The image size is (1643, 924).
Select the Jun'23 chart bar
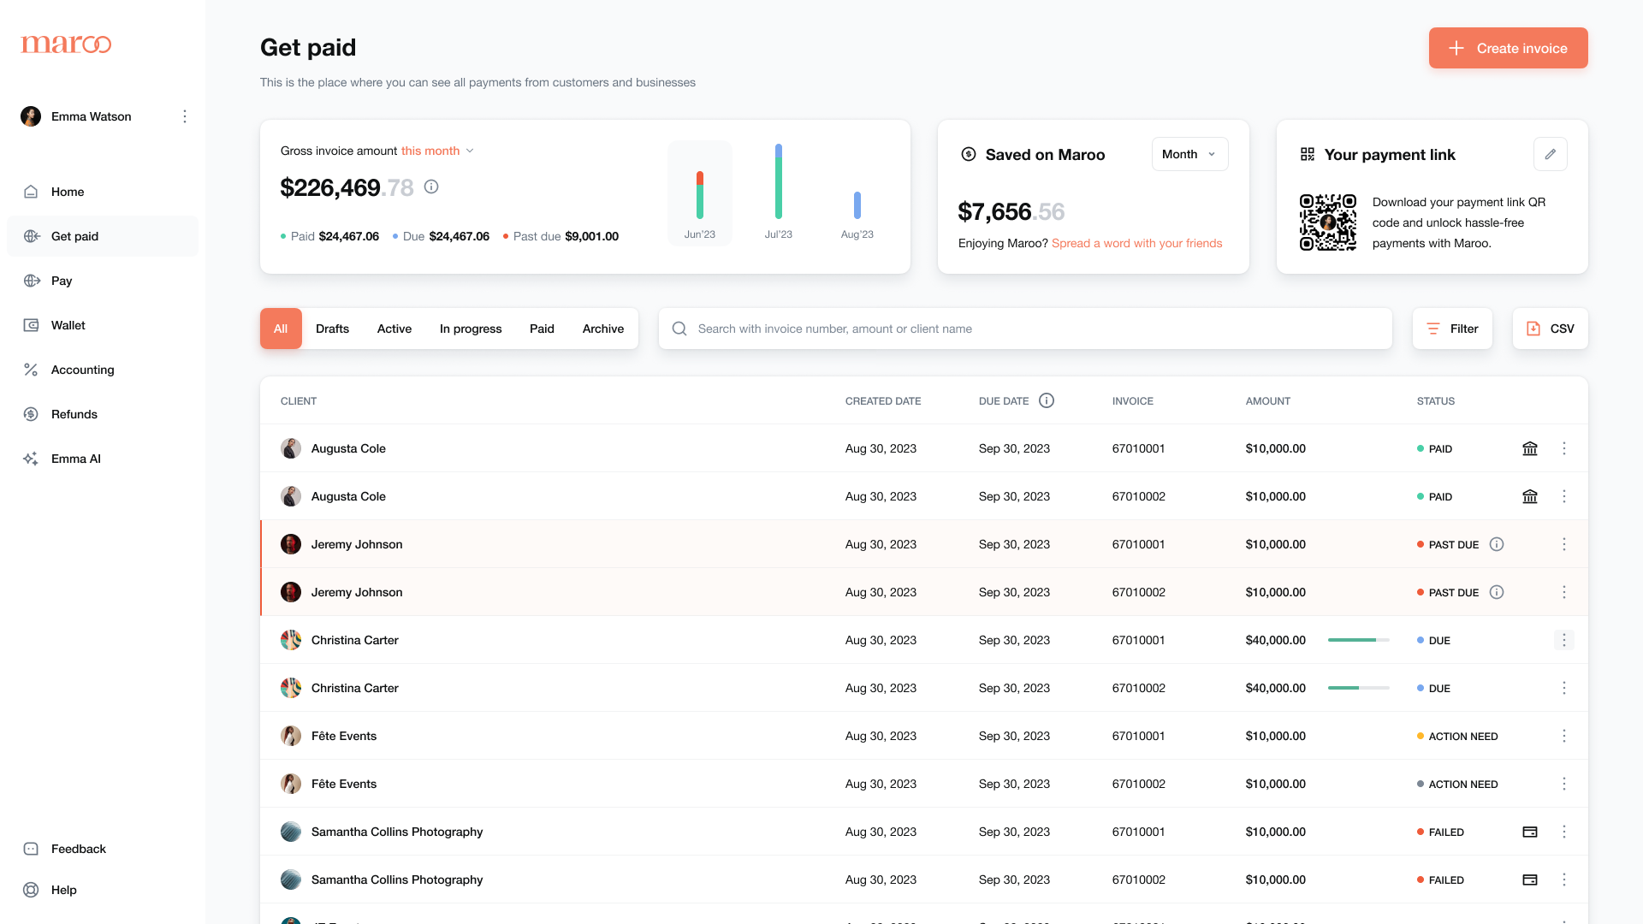pyautogui.click(x=700, y=193)
